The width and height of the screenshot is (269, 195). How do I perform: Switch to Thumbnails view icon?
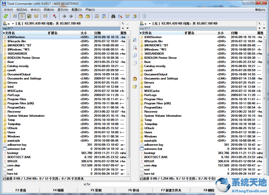29,16
